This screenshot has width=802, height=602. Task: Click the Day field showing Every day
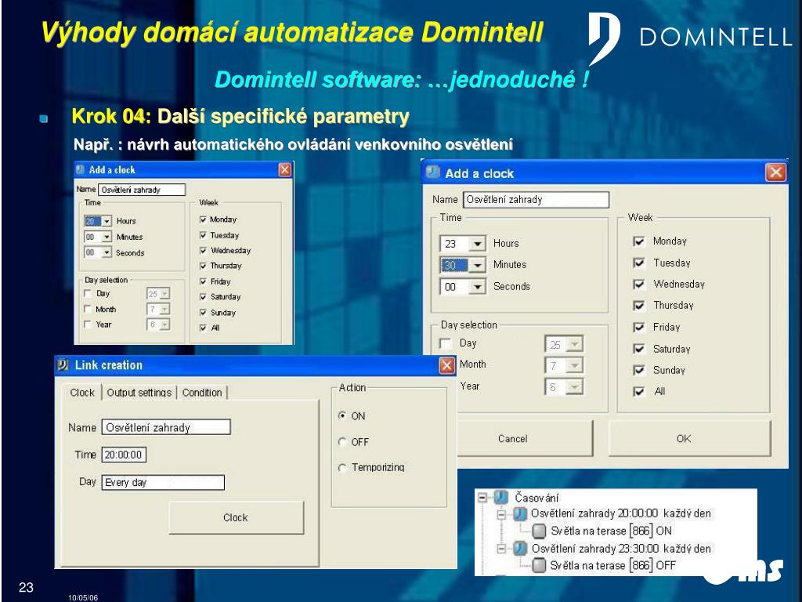pyautogui.click(x=163, y=482)
